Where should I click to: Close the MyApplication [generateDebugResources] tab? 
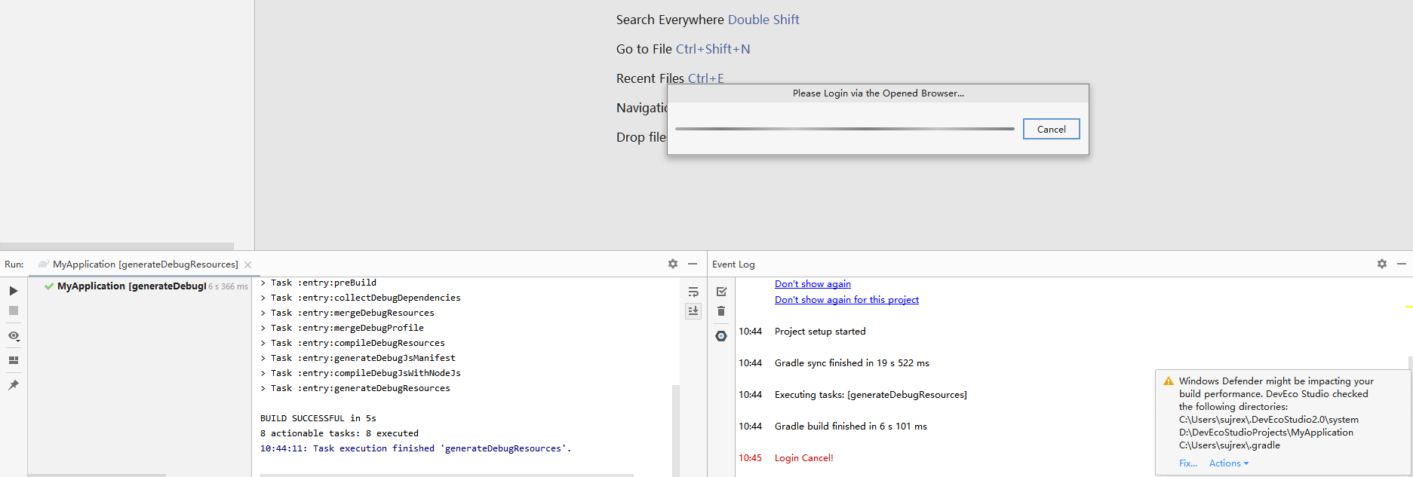[247, 264]
